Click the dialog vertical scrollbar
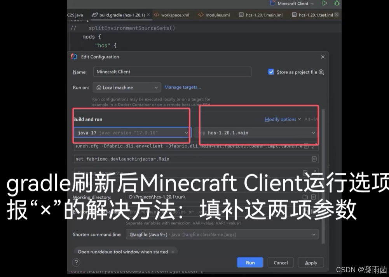Viewport: 389px width, 277px height. [x=323, y=176]
